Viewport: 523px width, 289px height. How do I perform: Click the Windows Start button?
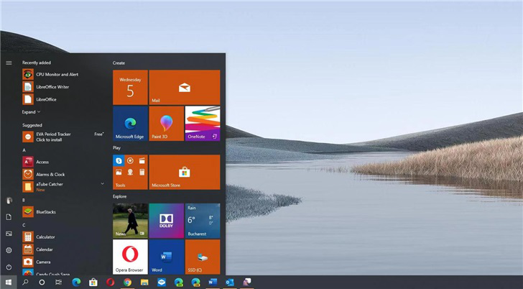pos(9,283)
